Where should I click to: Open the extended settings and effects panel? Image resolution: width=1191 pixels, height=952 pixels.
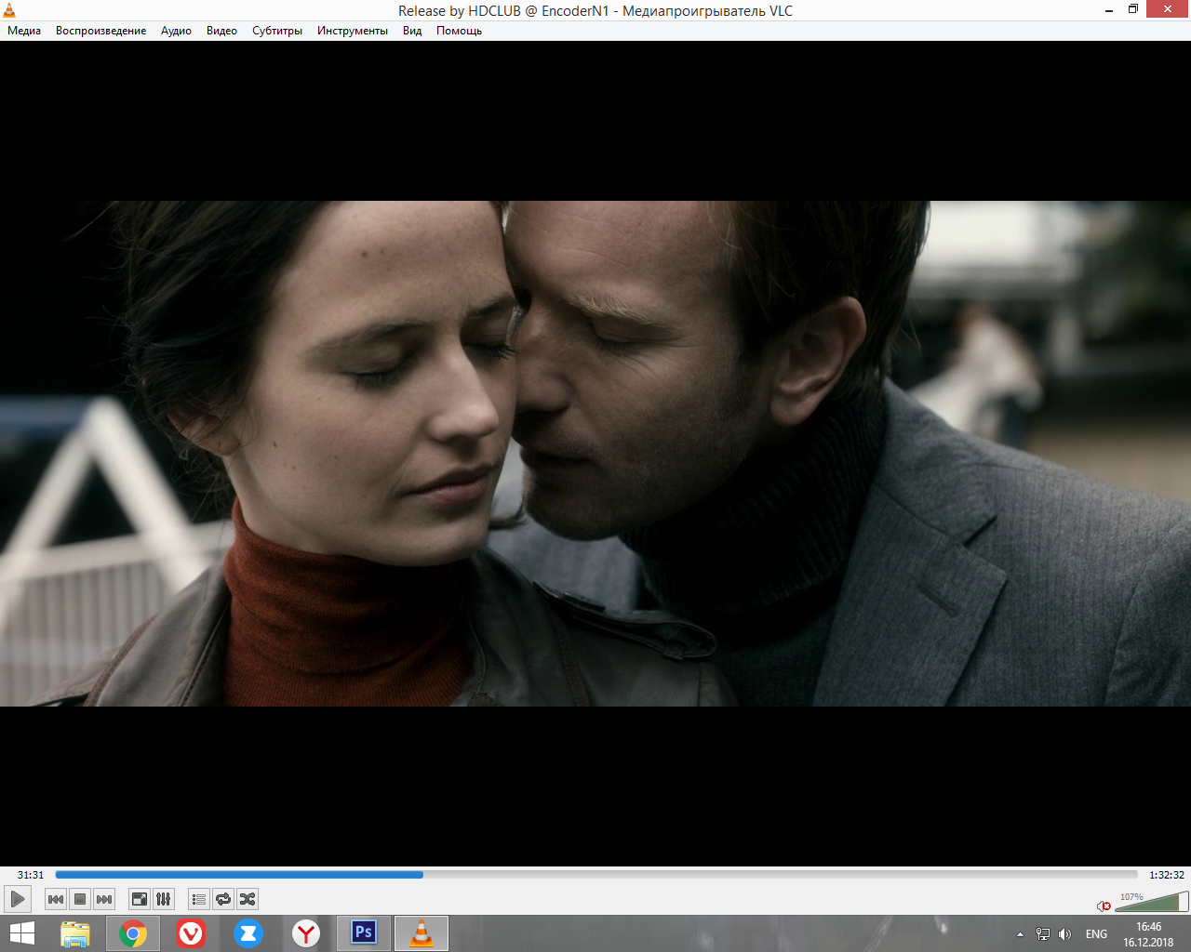click(x=164, y=899)
